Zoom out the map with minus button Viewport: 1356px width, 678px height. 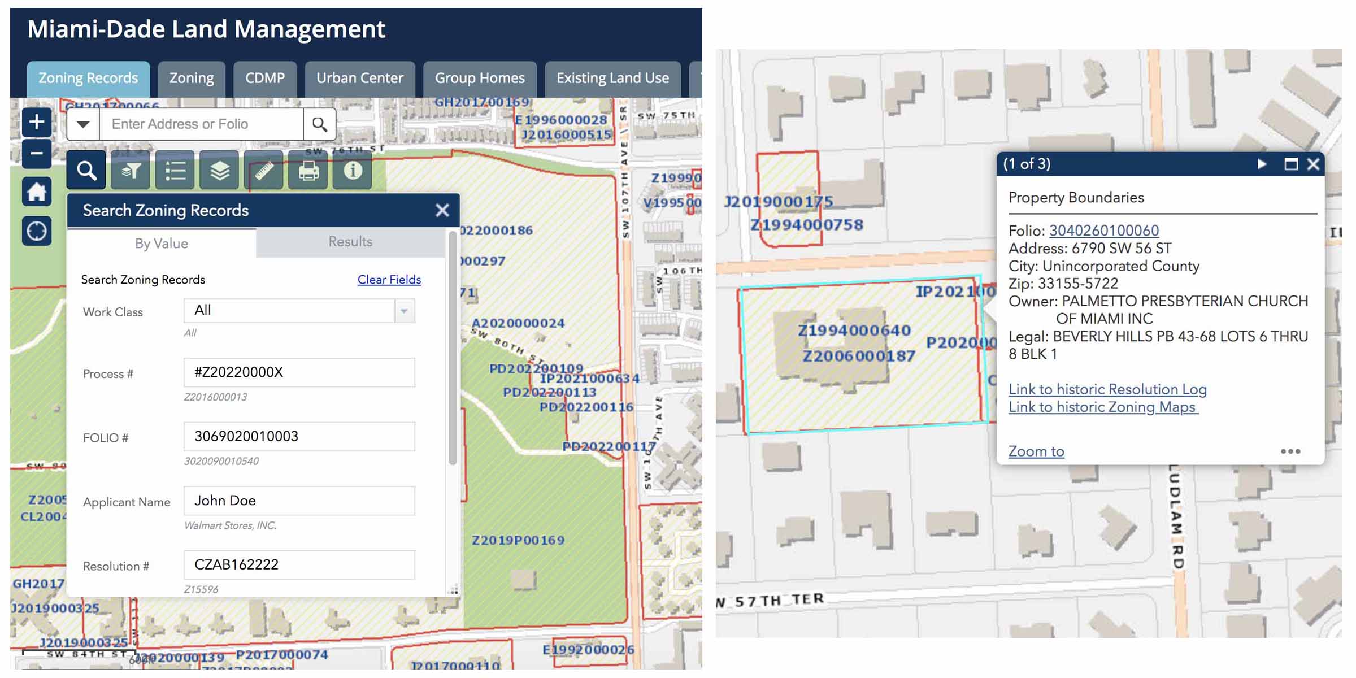(x=37, y=154)
